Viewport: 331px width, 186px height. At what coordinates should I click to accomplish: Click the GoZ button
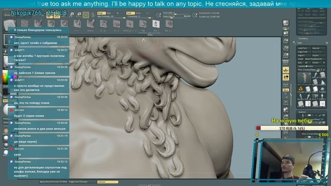pos(300,63)
